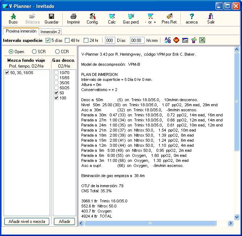Enable the 10/70 deco gas
This screenshot has height=236, width=242.
[56, 73]
